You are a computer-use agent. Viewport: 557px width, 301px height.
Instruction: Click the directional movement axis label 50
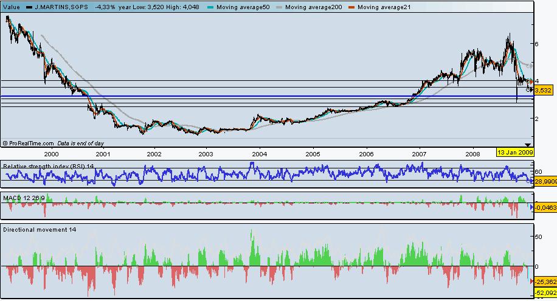539,237
